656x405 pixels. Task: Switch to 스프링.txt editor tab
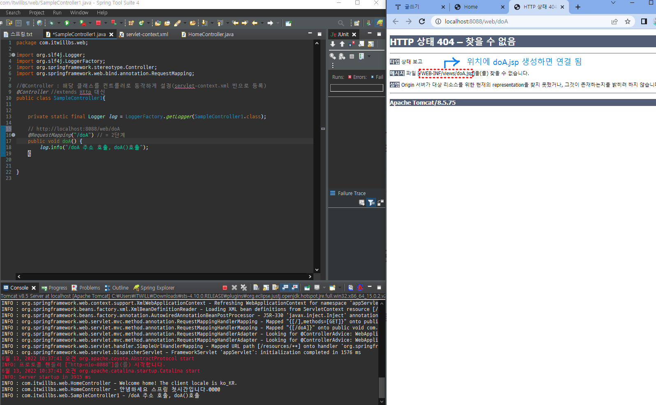[x=18, y=35]
